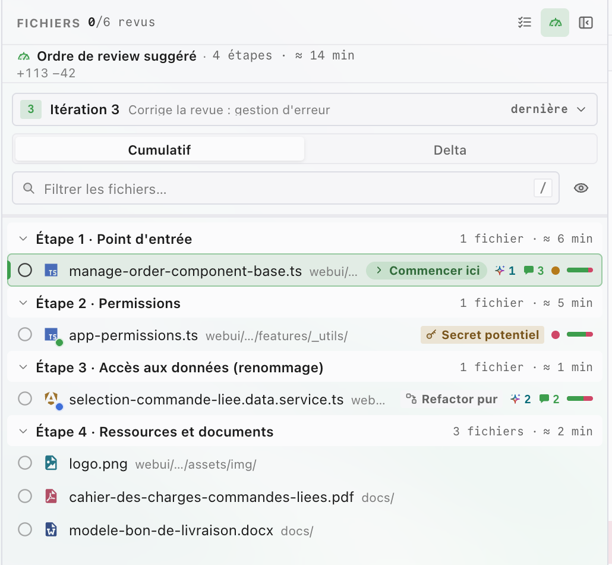This screenshot has height=565, width=612.
Task: Toggle file visibility eye icon
Action: click(x=581, y=189)
